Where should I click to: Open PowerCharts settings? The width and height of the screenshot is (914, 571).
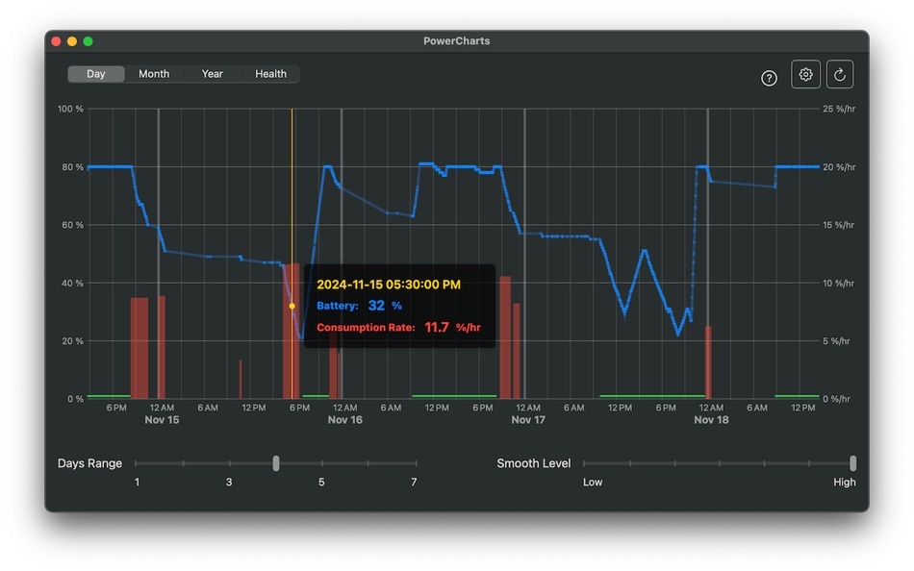805,74
